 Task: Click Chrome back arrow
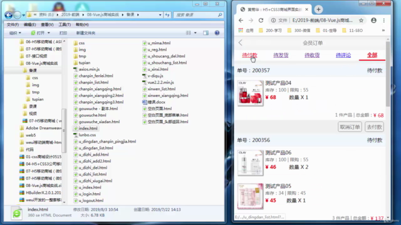click(x=241, y=21)
